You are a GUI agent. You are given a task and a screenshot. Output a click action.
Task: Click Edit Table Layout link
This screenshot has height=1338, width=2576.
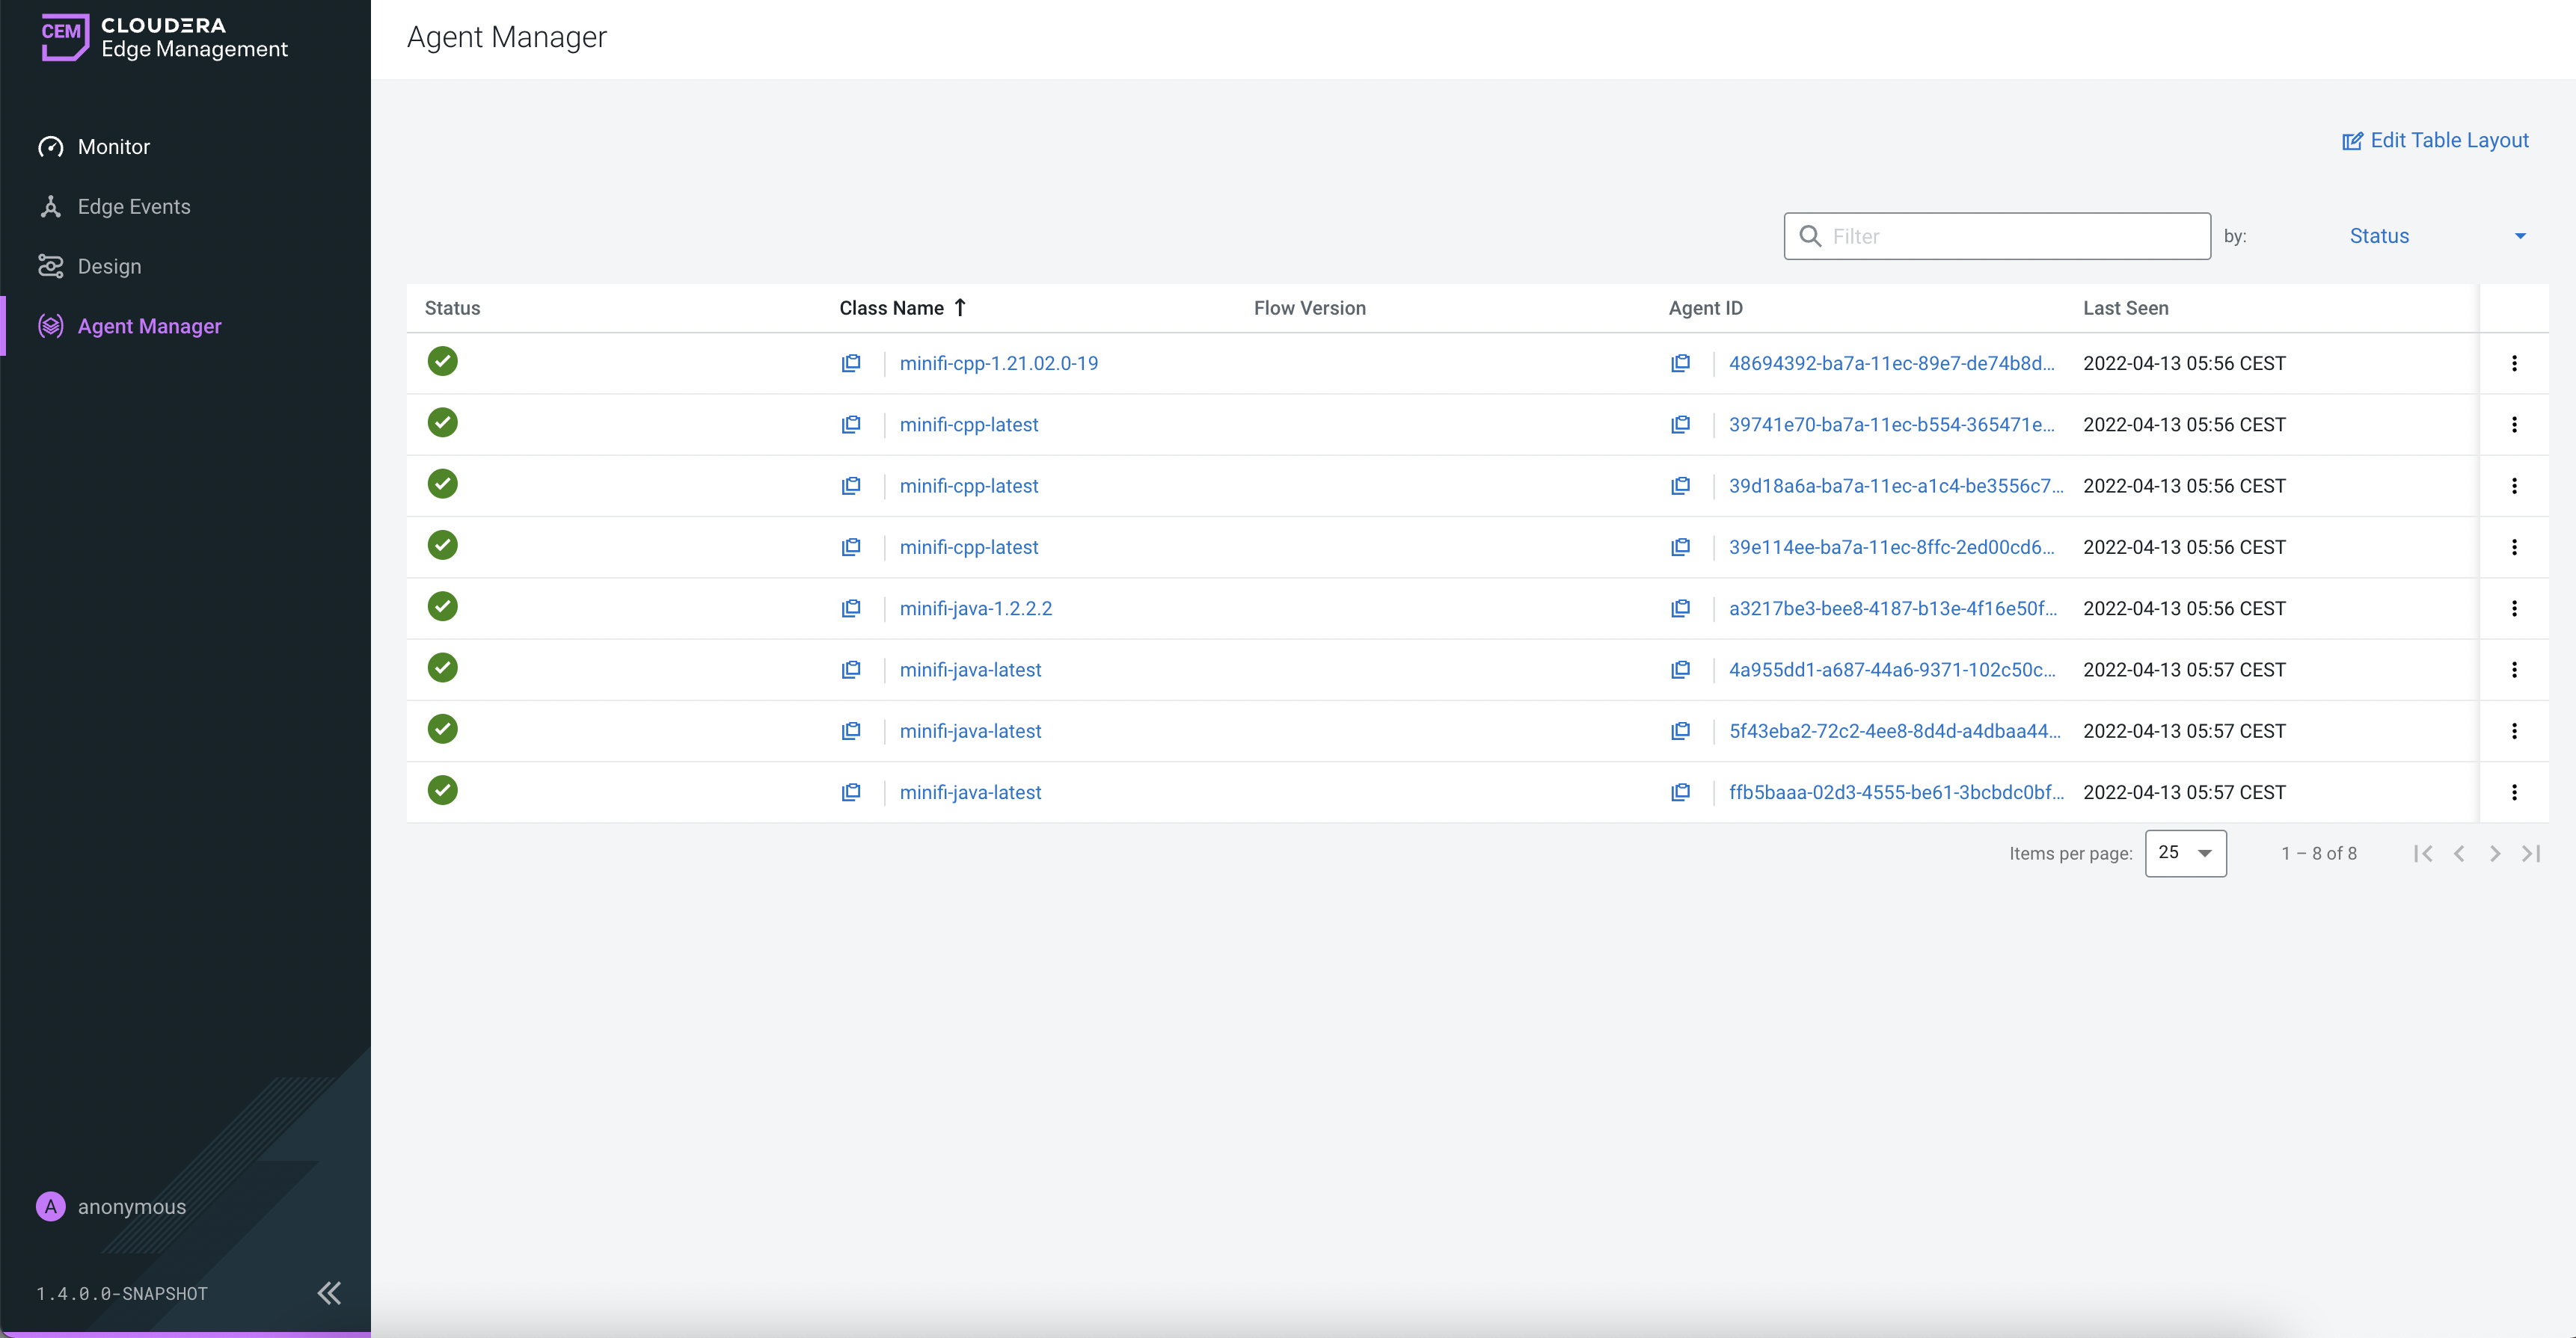(x=2436, y=141)
